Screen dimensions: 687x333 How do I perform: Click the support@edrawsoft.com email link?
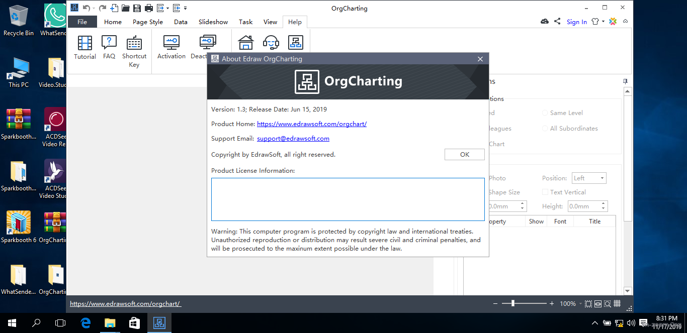[293, 139]
